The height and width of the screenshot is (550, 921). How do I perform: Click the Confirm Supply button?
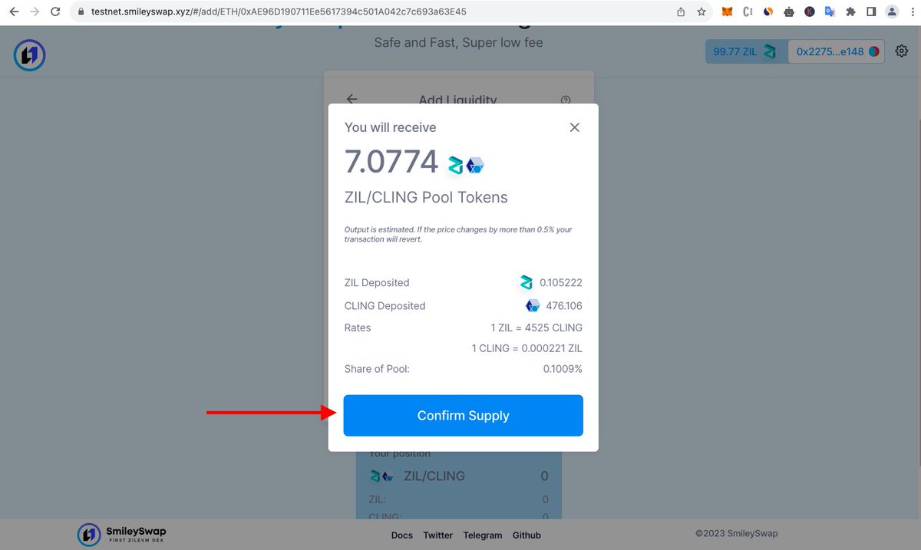click(463, 416)
